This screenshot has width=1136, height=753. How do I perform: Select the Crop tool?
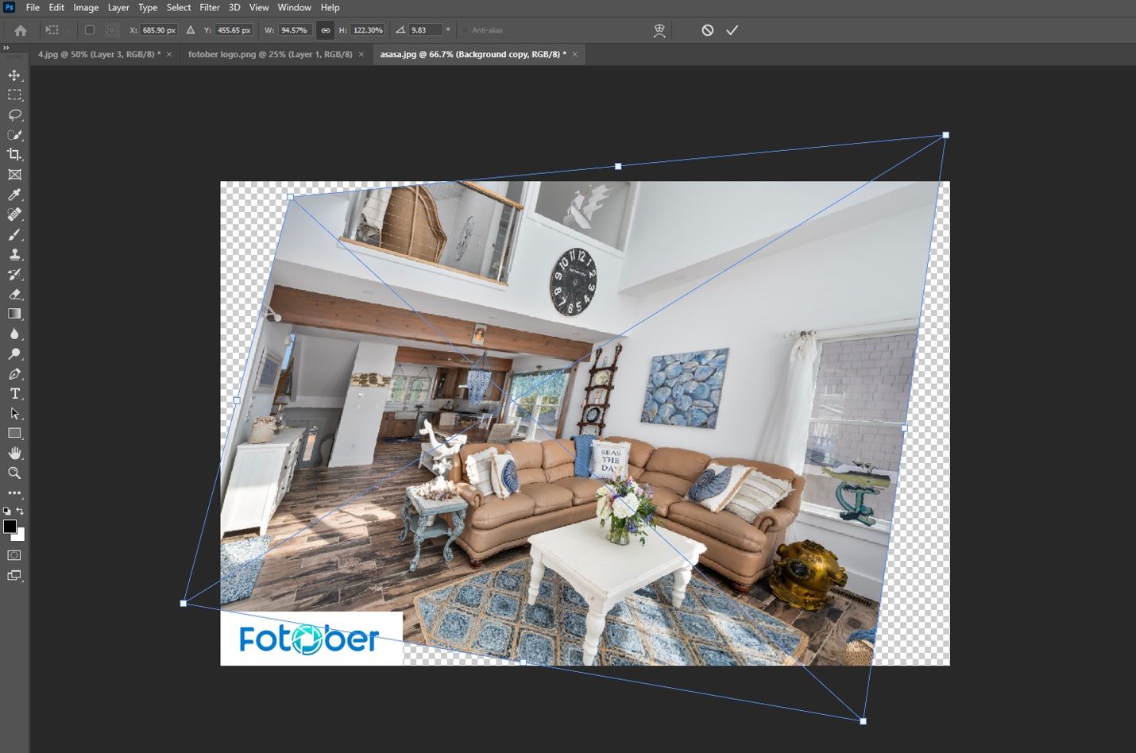point(14,155)
